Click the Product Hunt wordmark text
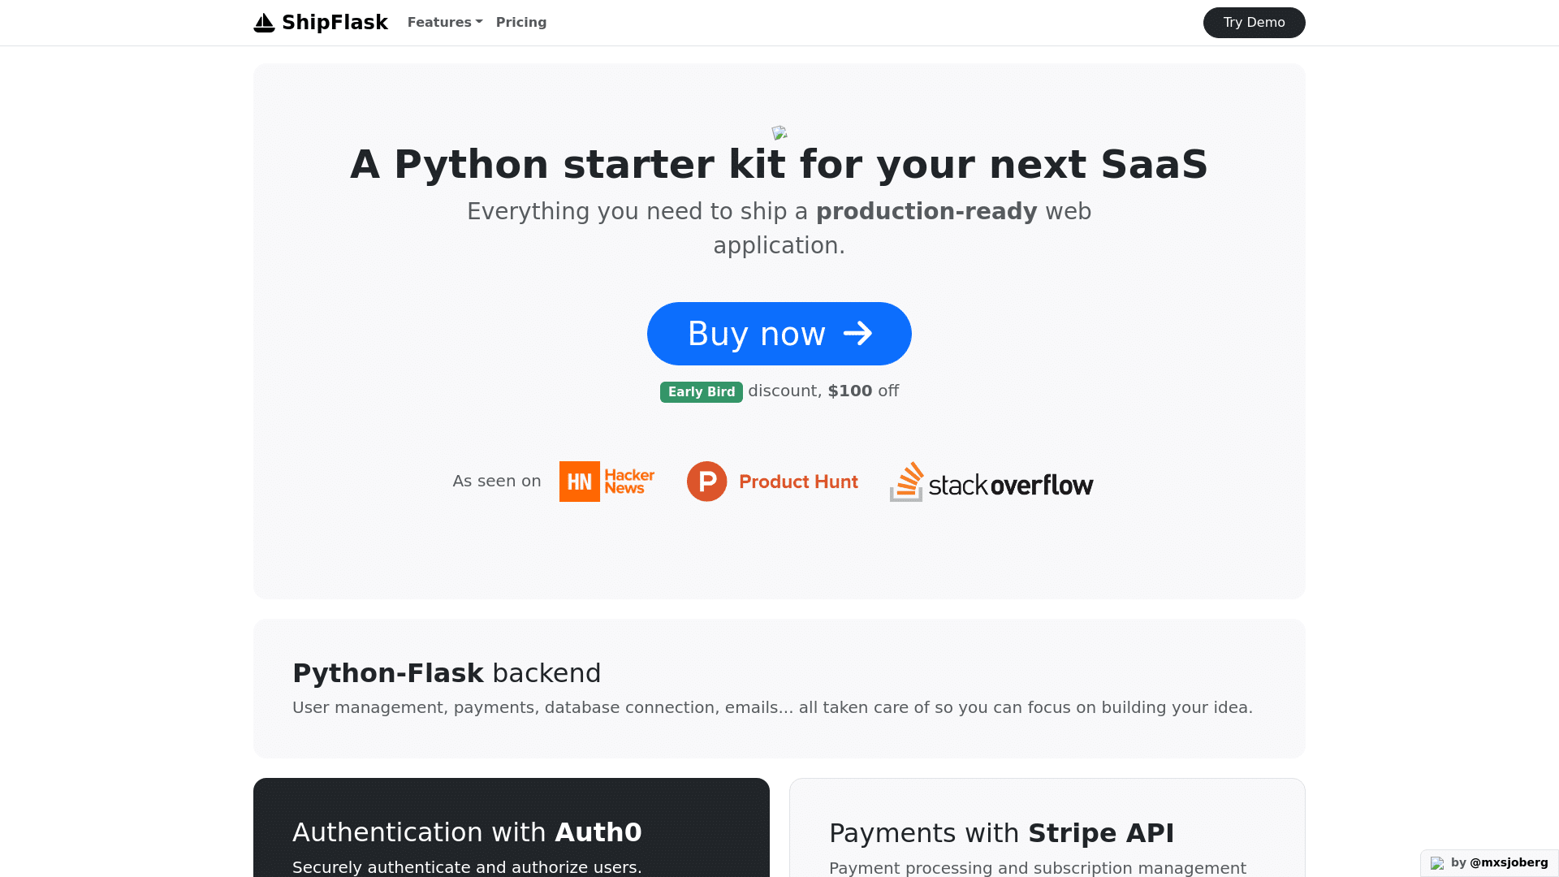Screen dimensions: 1559x877 798,482
